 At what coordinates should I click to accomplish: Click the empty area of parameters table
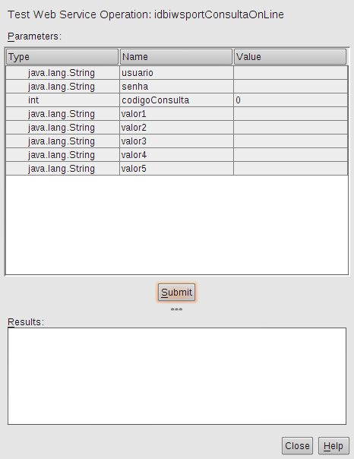click(x=177, y=225)
